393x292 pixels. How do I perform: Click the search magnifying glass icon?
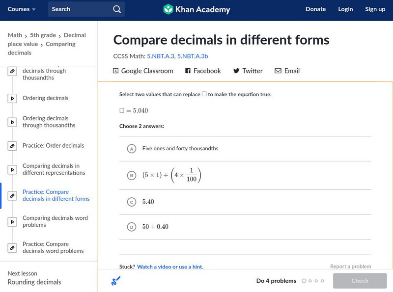point(116,9)
